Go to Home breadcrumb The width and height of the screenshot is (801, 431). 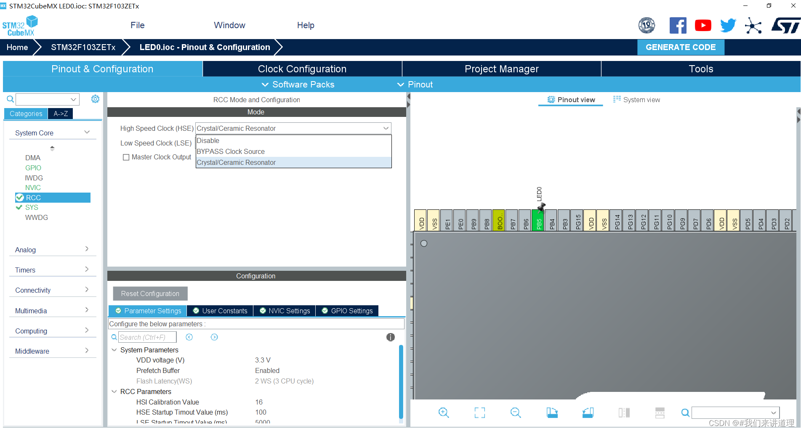(17, 47)
